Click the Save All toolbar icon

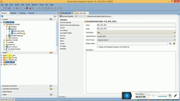tap(9, 8)
